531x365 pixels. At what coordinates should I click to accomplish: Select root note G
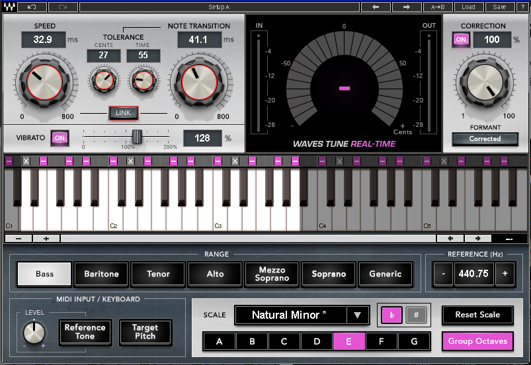click(x=414, y=341)
